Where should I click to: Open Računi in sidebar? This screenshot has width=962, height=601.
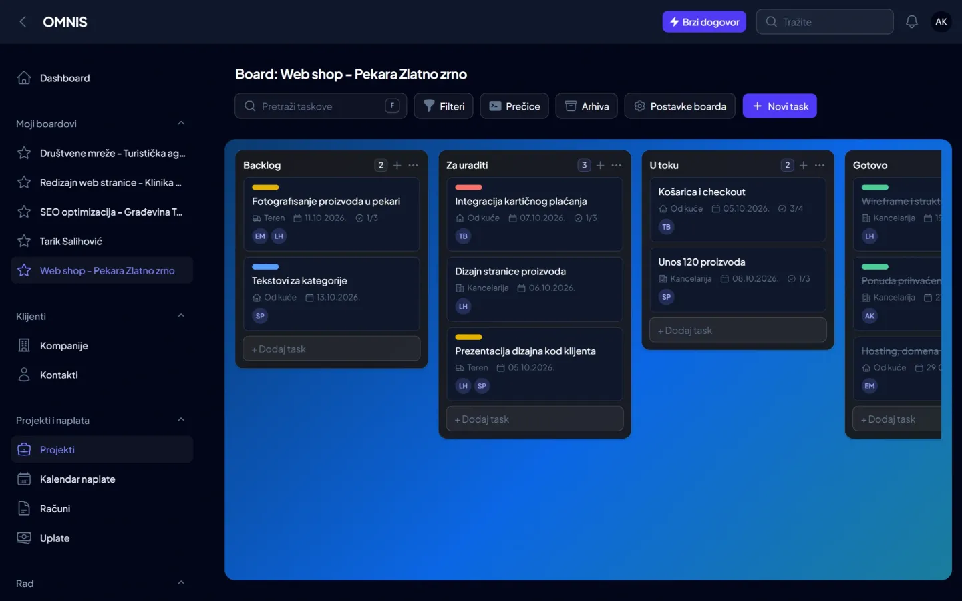pos(102,508)
